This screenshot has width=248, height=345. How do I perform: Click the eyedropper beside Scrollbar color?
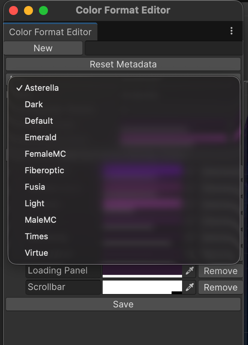[x=190, y=287]
